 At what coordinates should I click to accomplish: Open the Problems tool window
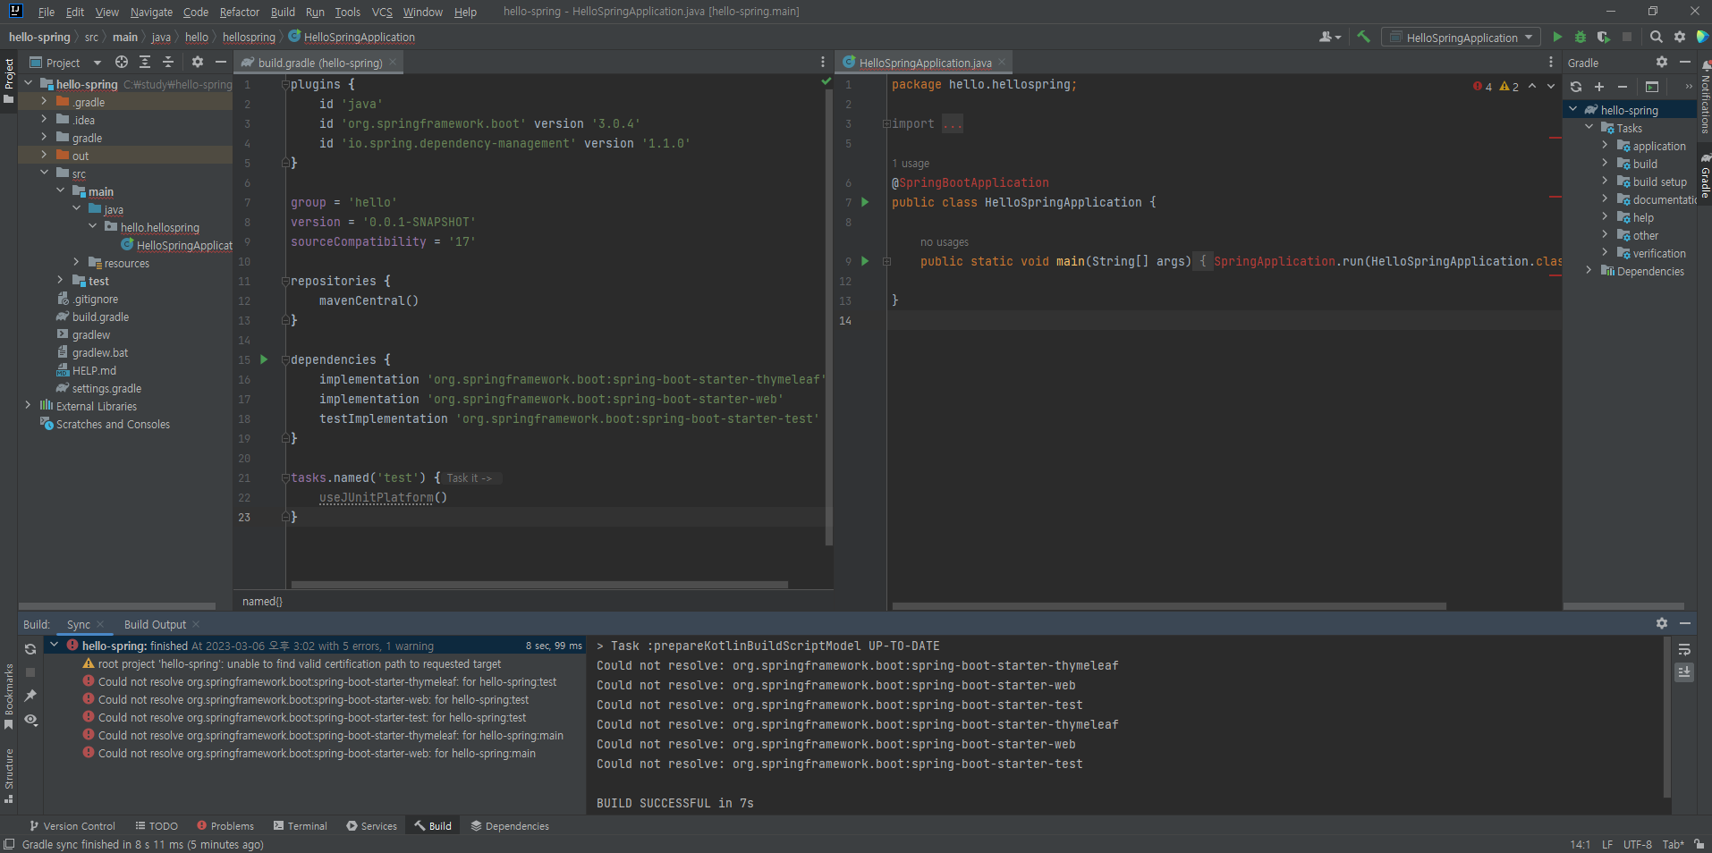coord(225,826)
